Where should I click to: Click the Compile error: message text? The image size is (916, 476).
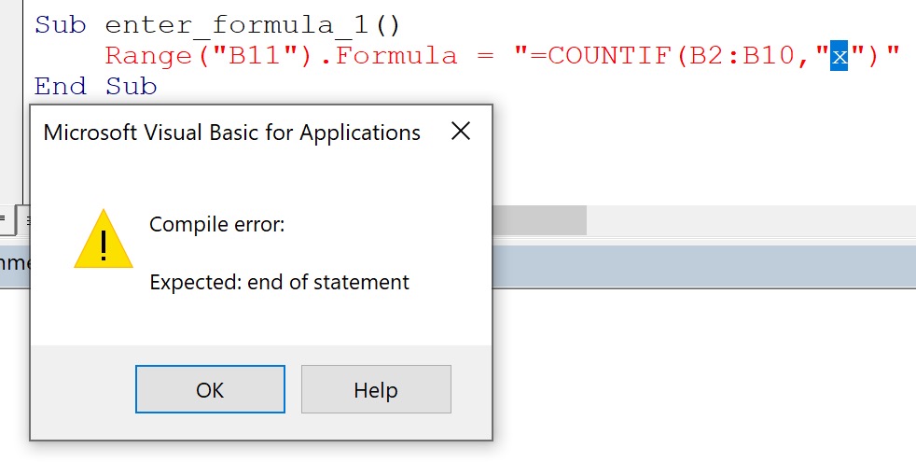(x=216, y=224)
